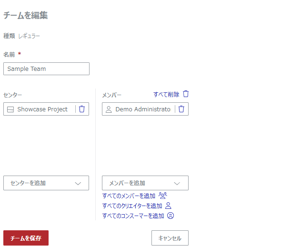Click the レギュラー type value
281x246 pixels.
pyautogui.click(x=29, y=36)
